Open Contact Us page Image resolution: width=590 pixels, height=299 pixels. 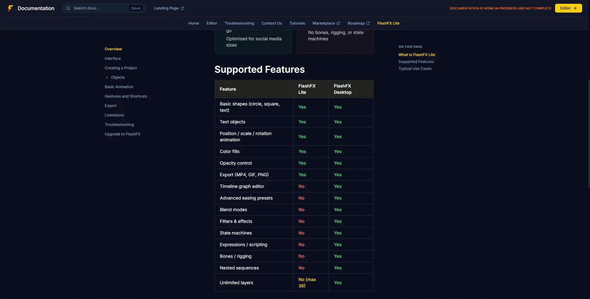272,23
